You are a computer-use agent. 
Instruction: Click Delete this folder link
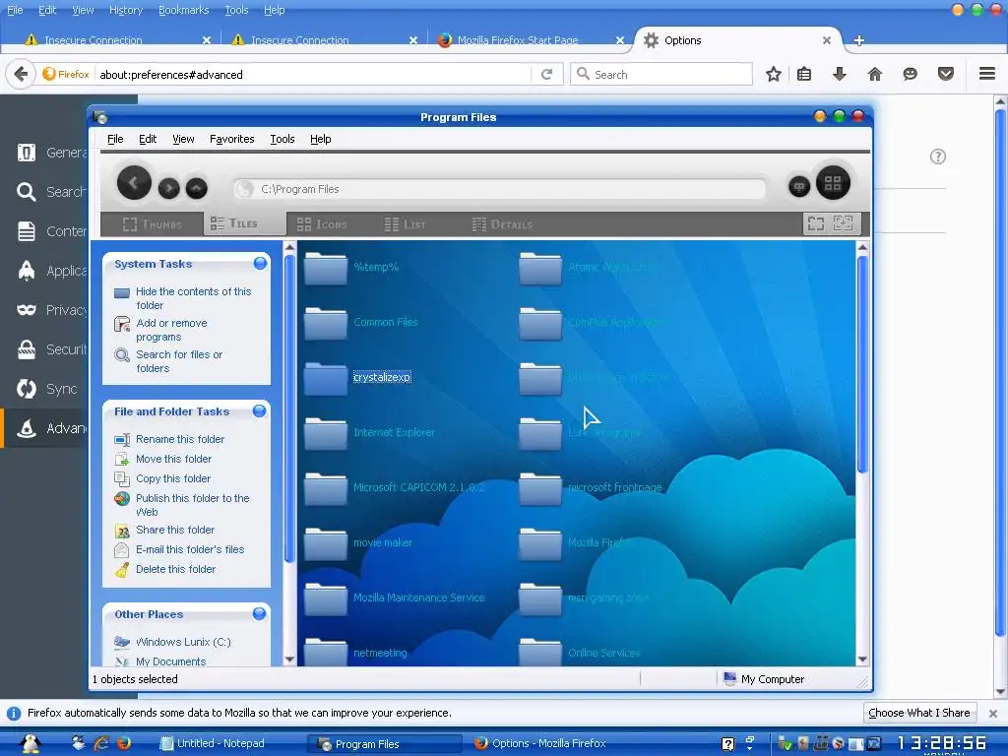[x=175, y=569]
